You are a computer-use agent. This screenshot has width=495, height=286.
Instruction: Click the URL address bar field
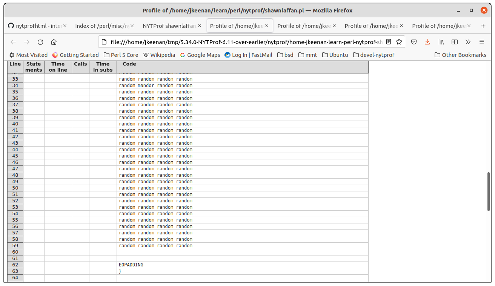[x=245, y=42]
